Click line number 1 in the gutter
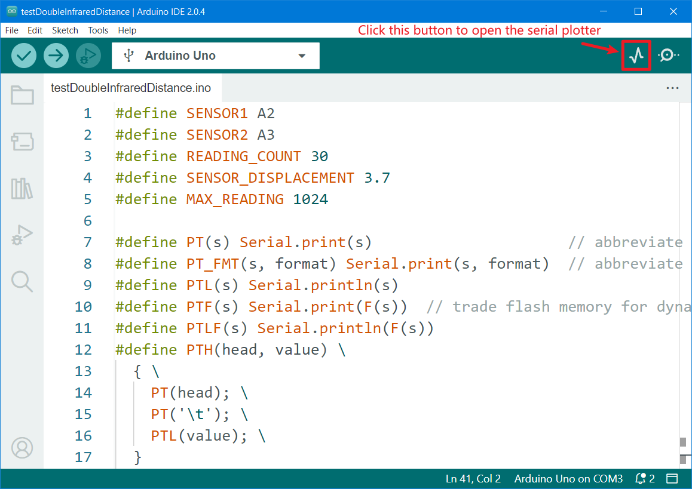The height and width of the screenshot is (489, 692). [88, 113]
